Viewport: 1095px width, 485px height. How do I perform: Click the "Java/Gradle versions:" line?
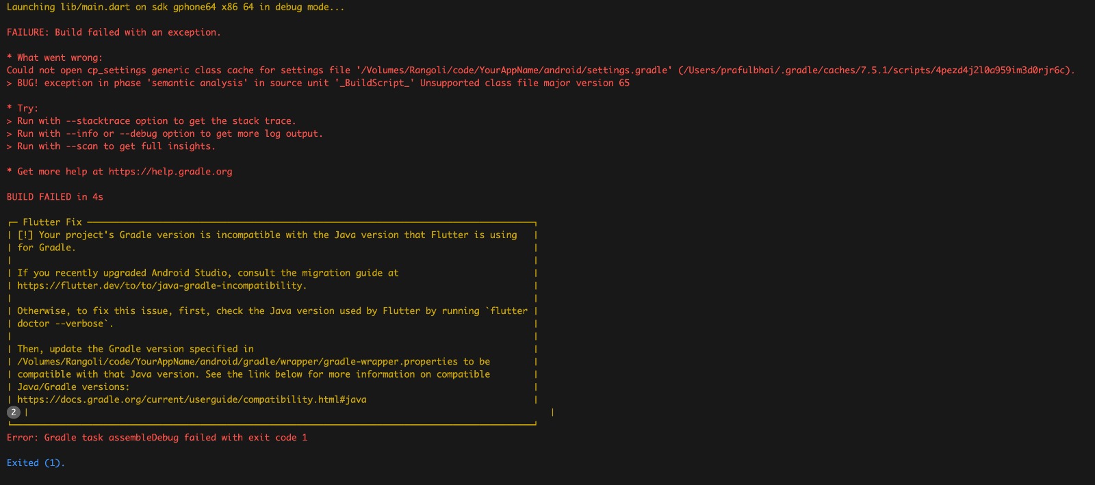pos(73,386)
